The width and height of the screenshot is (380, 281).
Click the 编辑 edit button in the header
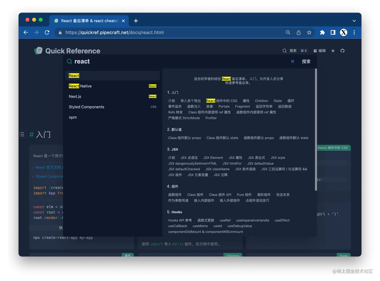click(319, 51)
